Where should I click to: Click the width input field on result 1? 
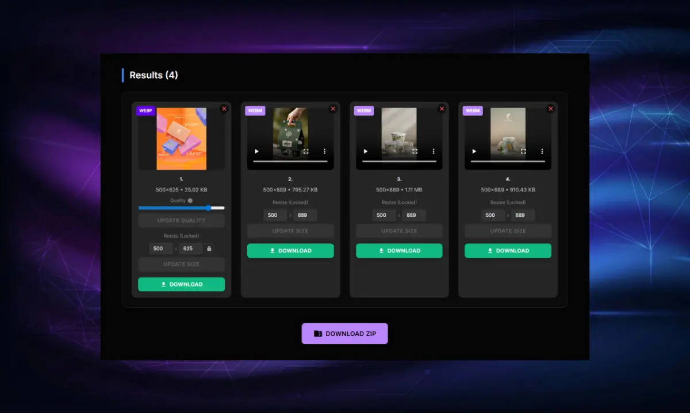pos(160,248)
